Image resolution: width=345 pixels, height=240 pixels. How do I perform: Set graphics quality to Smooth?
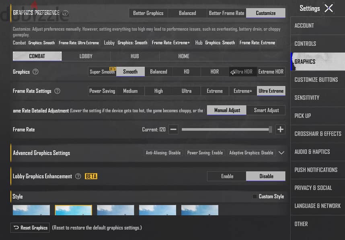click(x=130, y=72)
